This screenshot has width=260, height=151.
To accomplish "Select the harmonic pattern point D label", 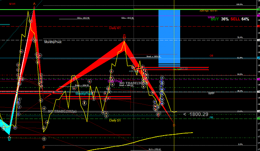I will [174, 125].
